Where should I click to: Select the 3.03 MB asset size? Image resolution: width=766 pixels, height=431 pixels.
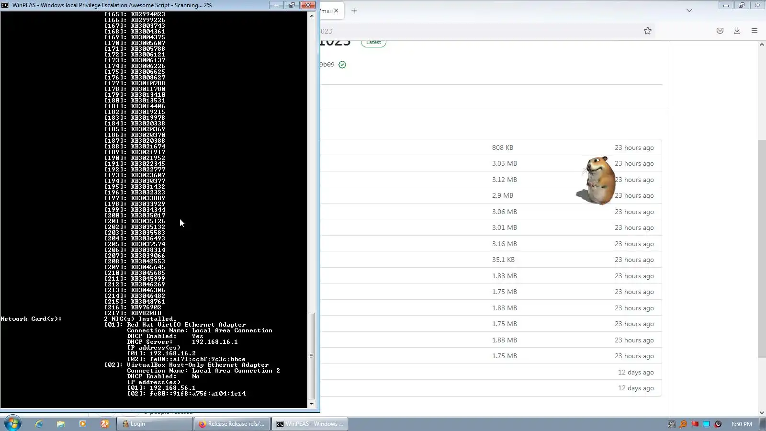tap(504, 163)
